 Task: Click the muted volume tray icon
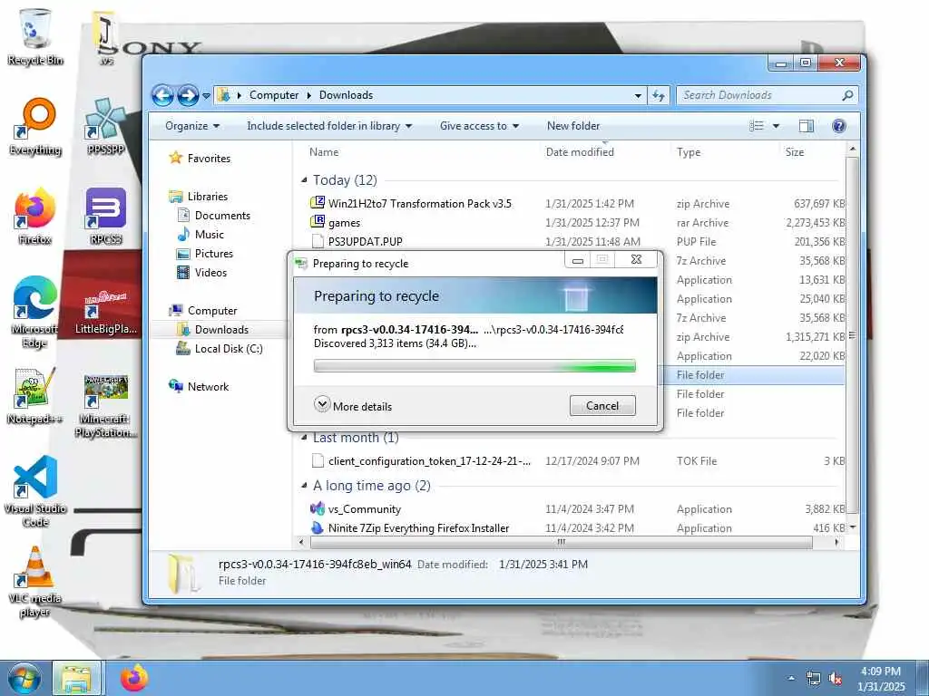point(836,679)
